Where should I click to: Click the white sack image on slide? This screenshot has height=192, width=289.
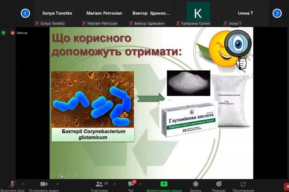click(x=231, y=101)
